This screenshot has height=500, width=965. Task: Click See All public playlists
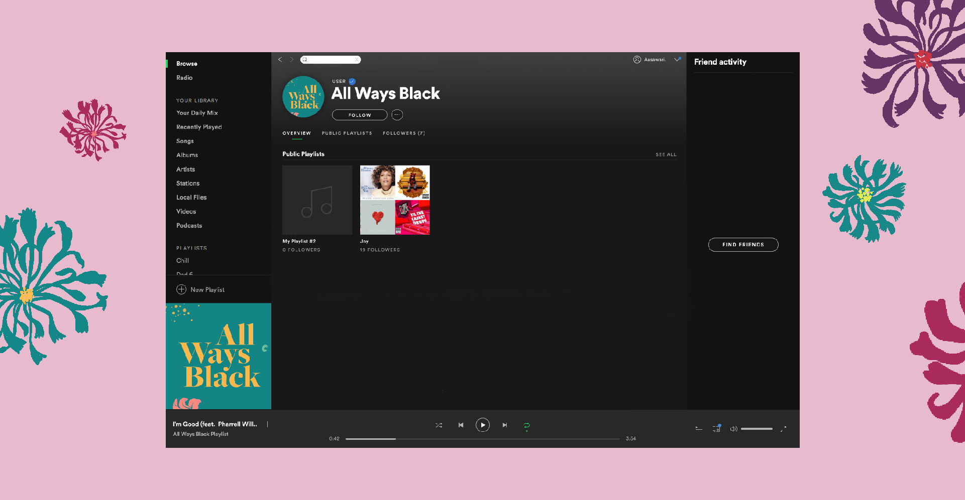pyautogui.click(x=666, y=154)
